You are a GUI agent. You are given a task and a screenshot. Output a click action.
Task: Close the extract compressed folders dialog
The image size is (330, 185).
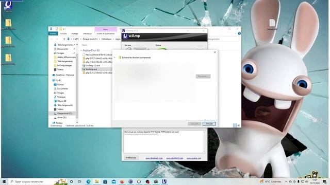pyautogui.click(x=215, y=52)
